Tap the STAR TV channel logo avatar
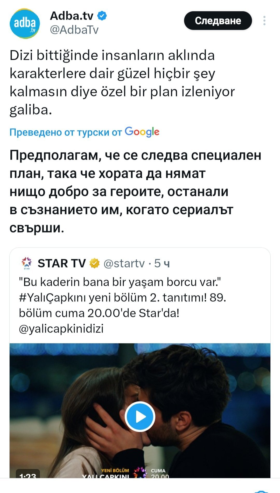This screenshot has width=280, height=493. pyautogui.click(x=26, y=263)
